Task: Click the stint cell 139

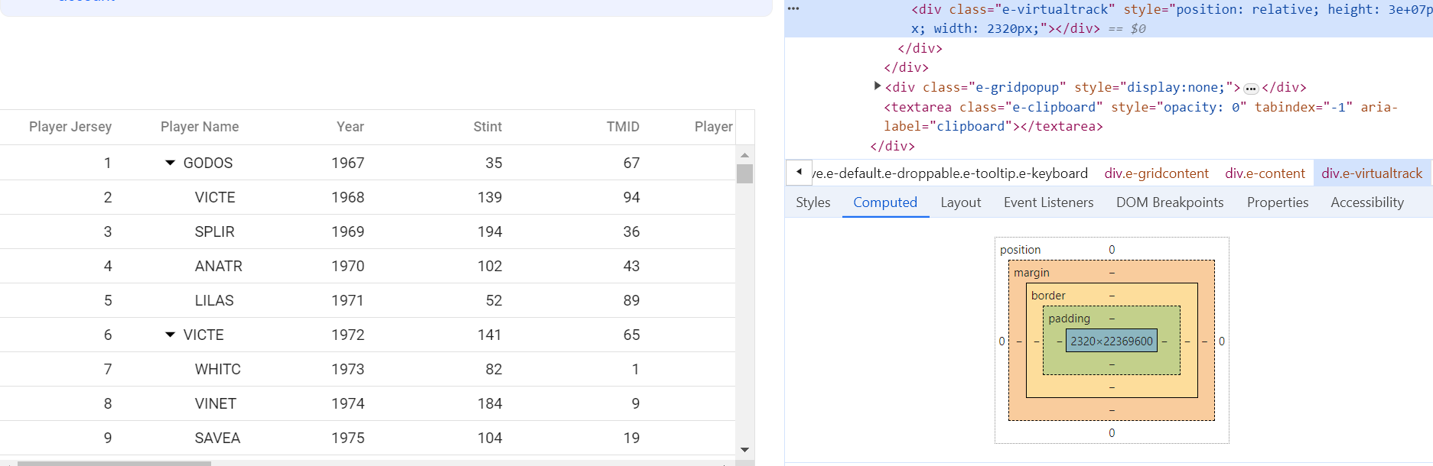Action: click(490, 197)
